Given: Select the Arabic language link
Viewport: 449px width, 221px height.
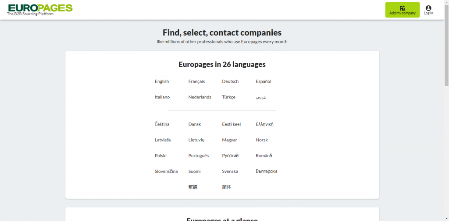Looking at the screenshot, I should coord(261,97).
